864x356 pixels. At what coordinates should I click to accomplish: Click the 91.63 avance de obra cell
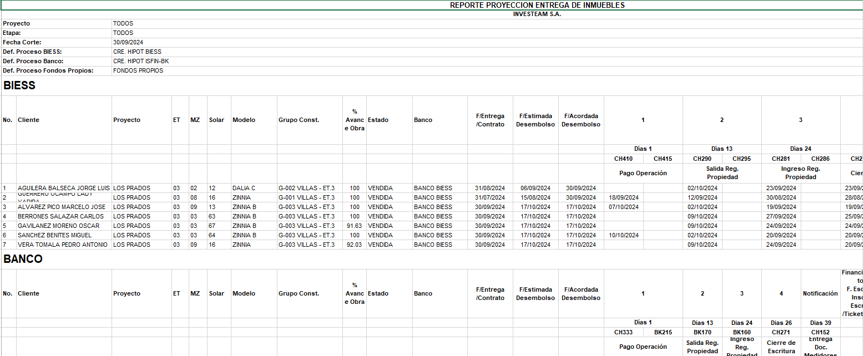tap(354, 226)
